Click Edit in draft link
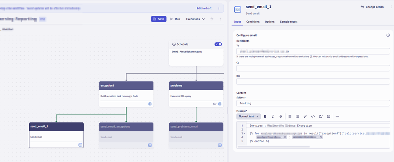The image size is (394, 162). (x=204, y=8)
